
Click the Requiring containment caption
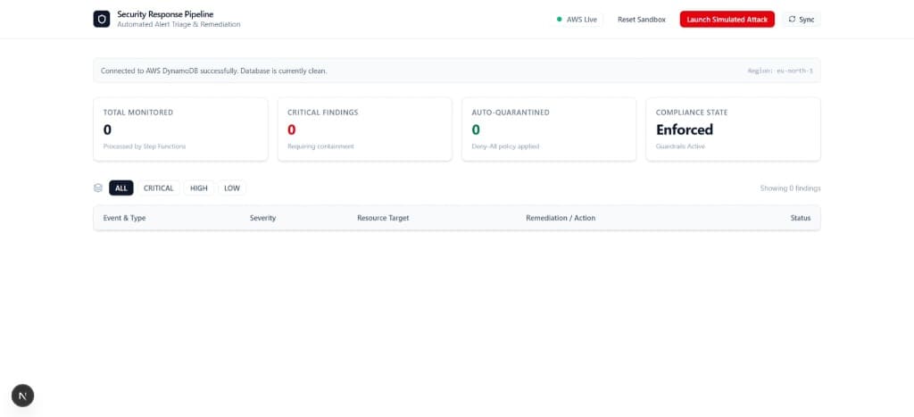pyautogui.click(x=320, y=146)
